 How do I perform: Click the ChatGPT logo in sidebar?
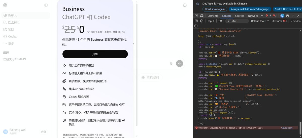pyautogui.click(x=5, y=5)
